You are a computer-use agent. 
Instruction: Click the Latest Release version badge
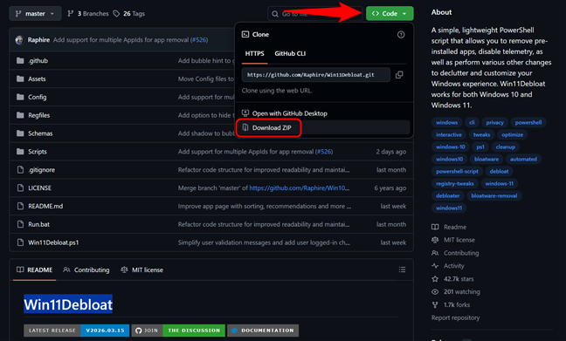77,331
